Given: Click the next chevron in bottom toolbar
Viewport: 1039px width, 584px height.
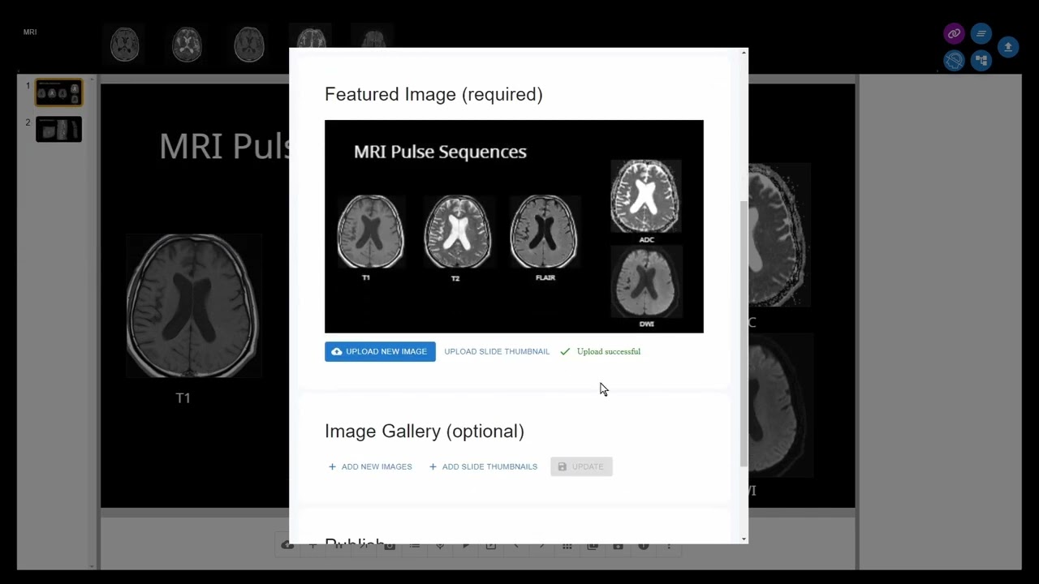Looking at the screenshot, I should click(x=541, y=546).
